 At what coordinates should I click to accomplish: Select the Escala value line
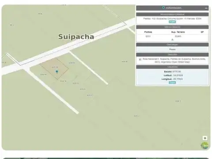click(172, 72)
